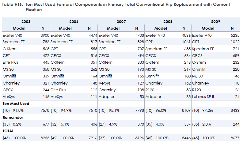Select the 2003 year column header
The height and width of the screenshot is (147, 247).
[x=26, y=22]
